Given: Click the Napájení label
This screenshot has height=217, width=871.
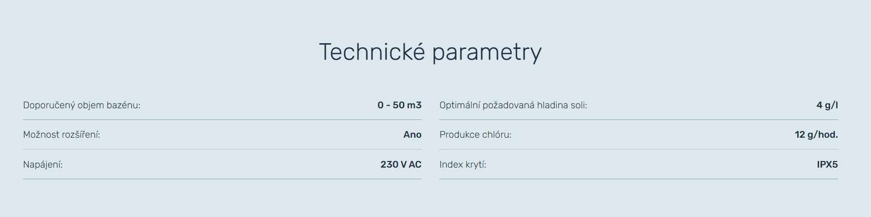Looking at the screenshot, I should [x=43, y=165].
